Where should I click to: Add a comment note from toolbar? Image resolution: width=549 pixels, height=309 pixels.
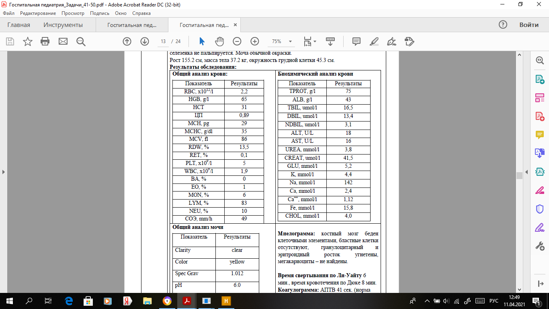click(x=356, y=41)
